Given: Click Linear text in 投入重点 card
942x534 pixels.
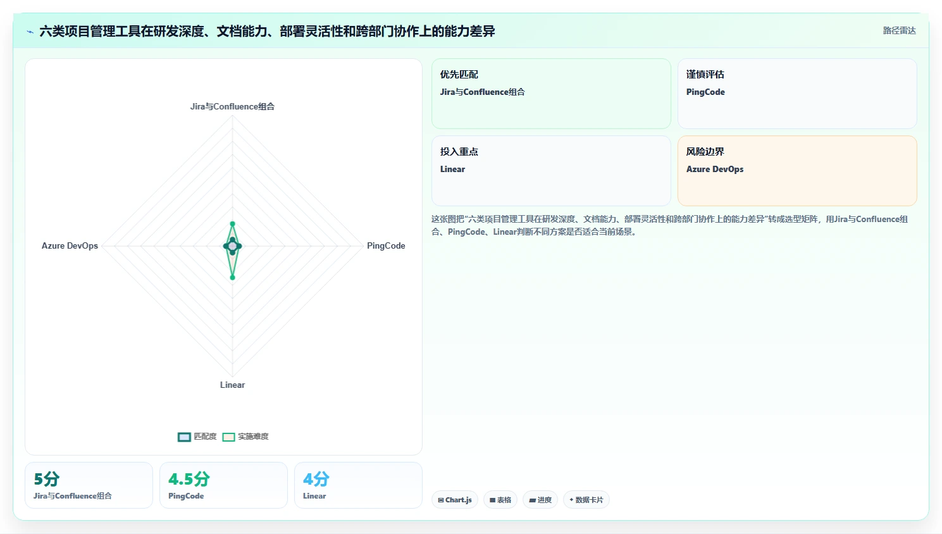Looking at the screenshot, I should pos(452,169).
